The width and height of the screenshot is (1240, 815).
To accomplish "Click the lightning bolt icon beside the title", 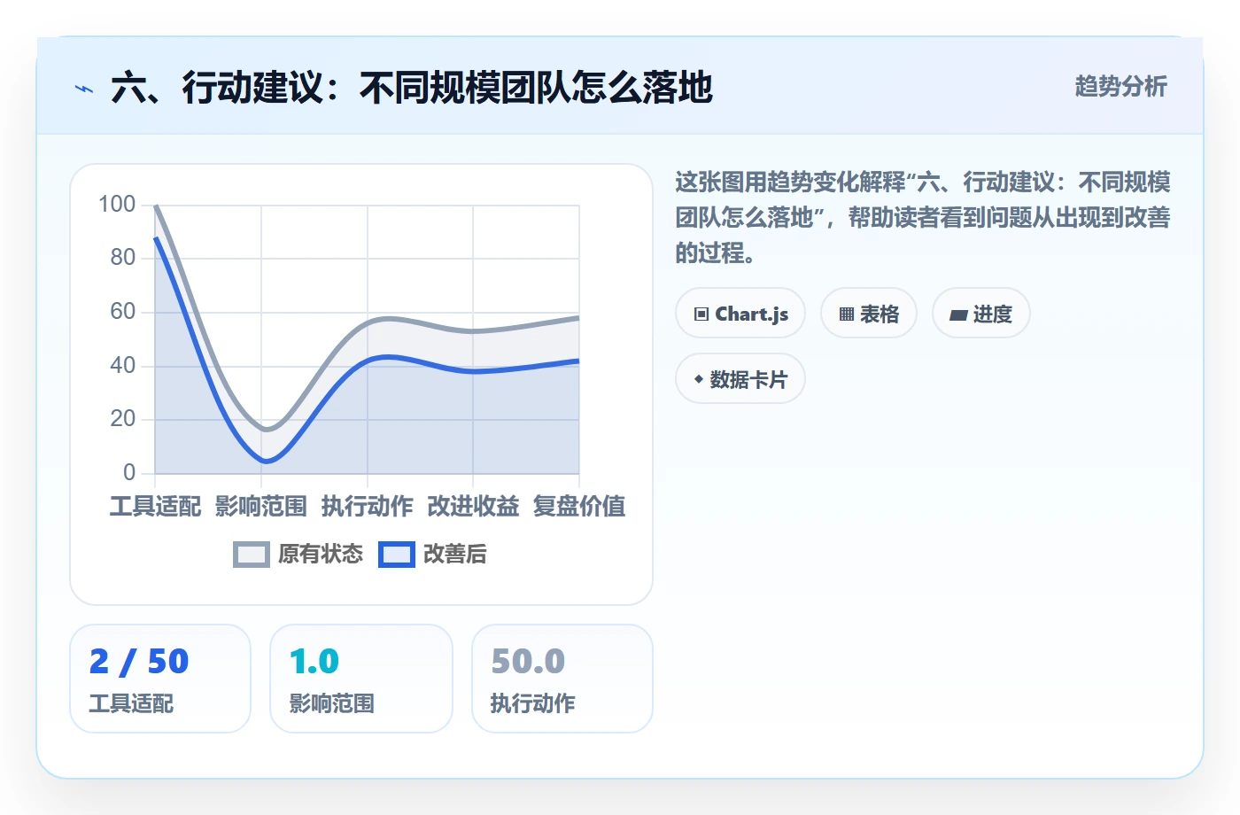I will pos(84,89).
